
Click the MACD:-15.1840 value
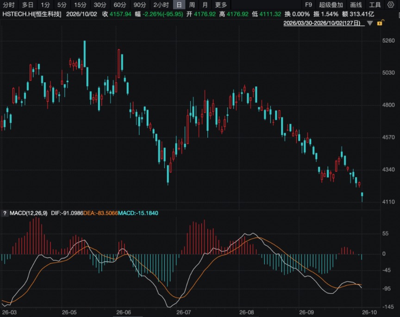click(x=138, y=213)
